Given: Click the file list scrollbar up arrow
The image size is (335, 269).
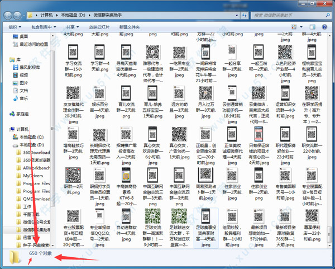Looking at the screenshot, I should [x=329, y=36].
